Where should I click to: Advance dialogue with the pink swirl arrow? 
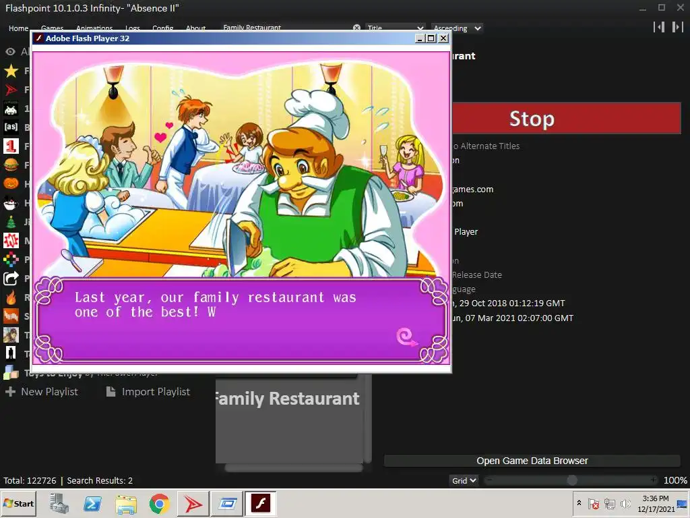(406, 338)
